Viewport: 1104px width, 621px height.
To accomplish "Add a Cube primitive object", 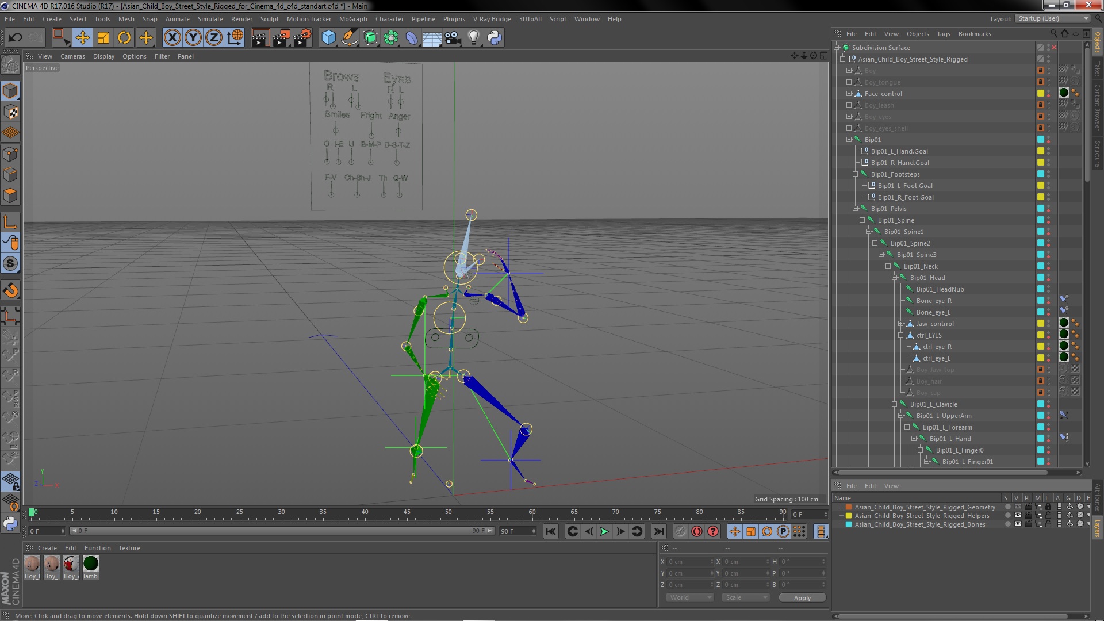I will pos(328,38).
